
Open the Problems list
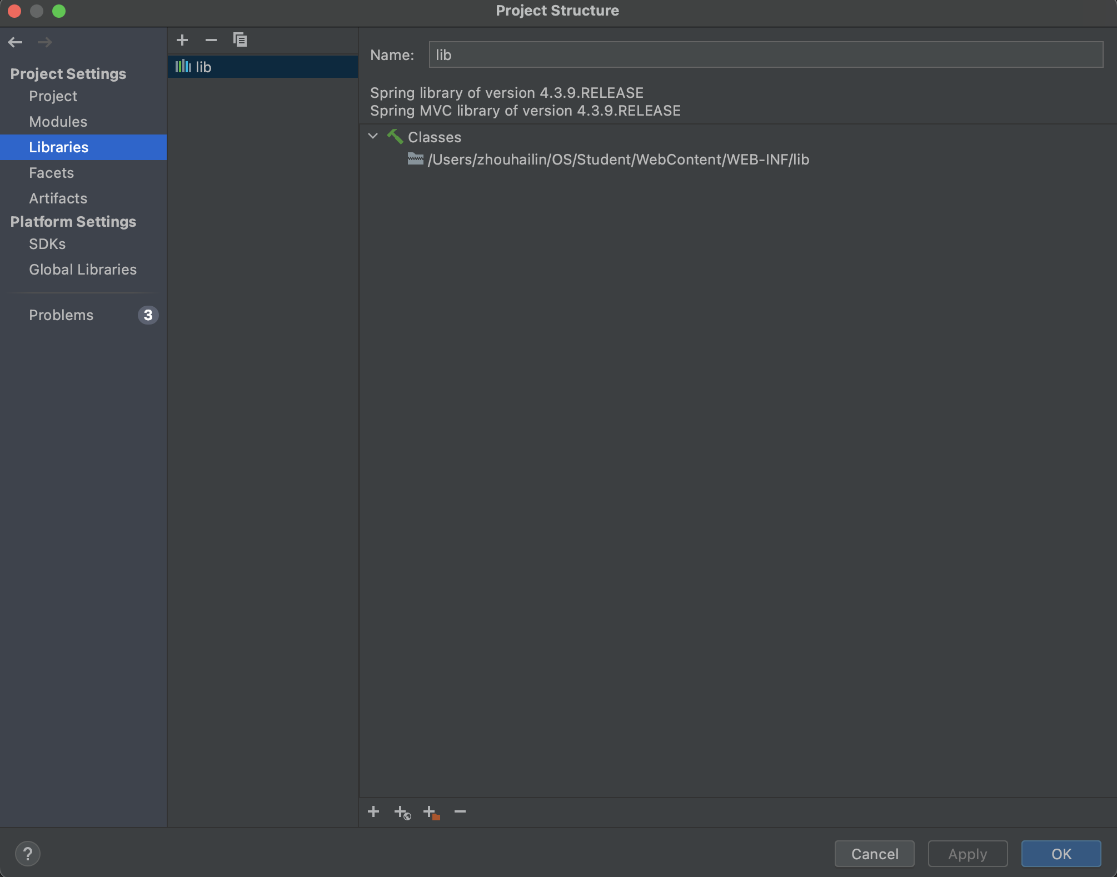[x=61, y=315]
